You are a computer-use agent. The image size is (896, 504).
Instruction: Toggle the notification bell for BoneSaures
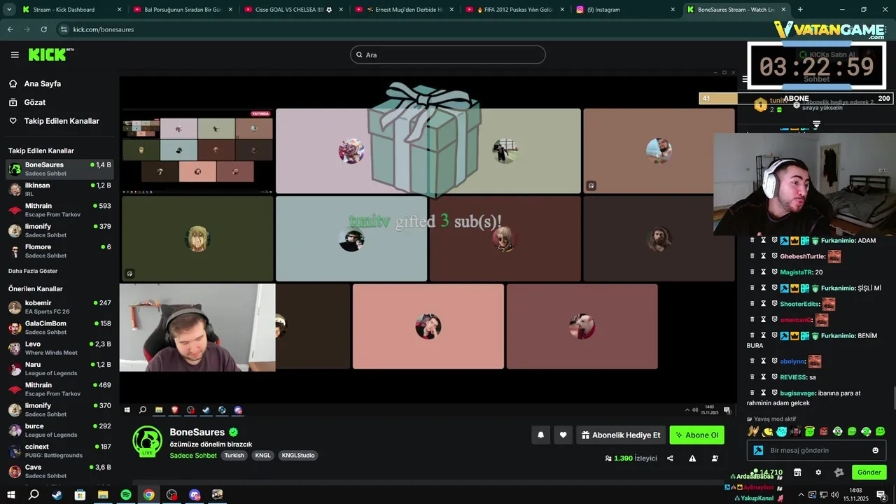540,435
